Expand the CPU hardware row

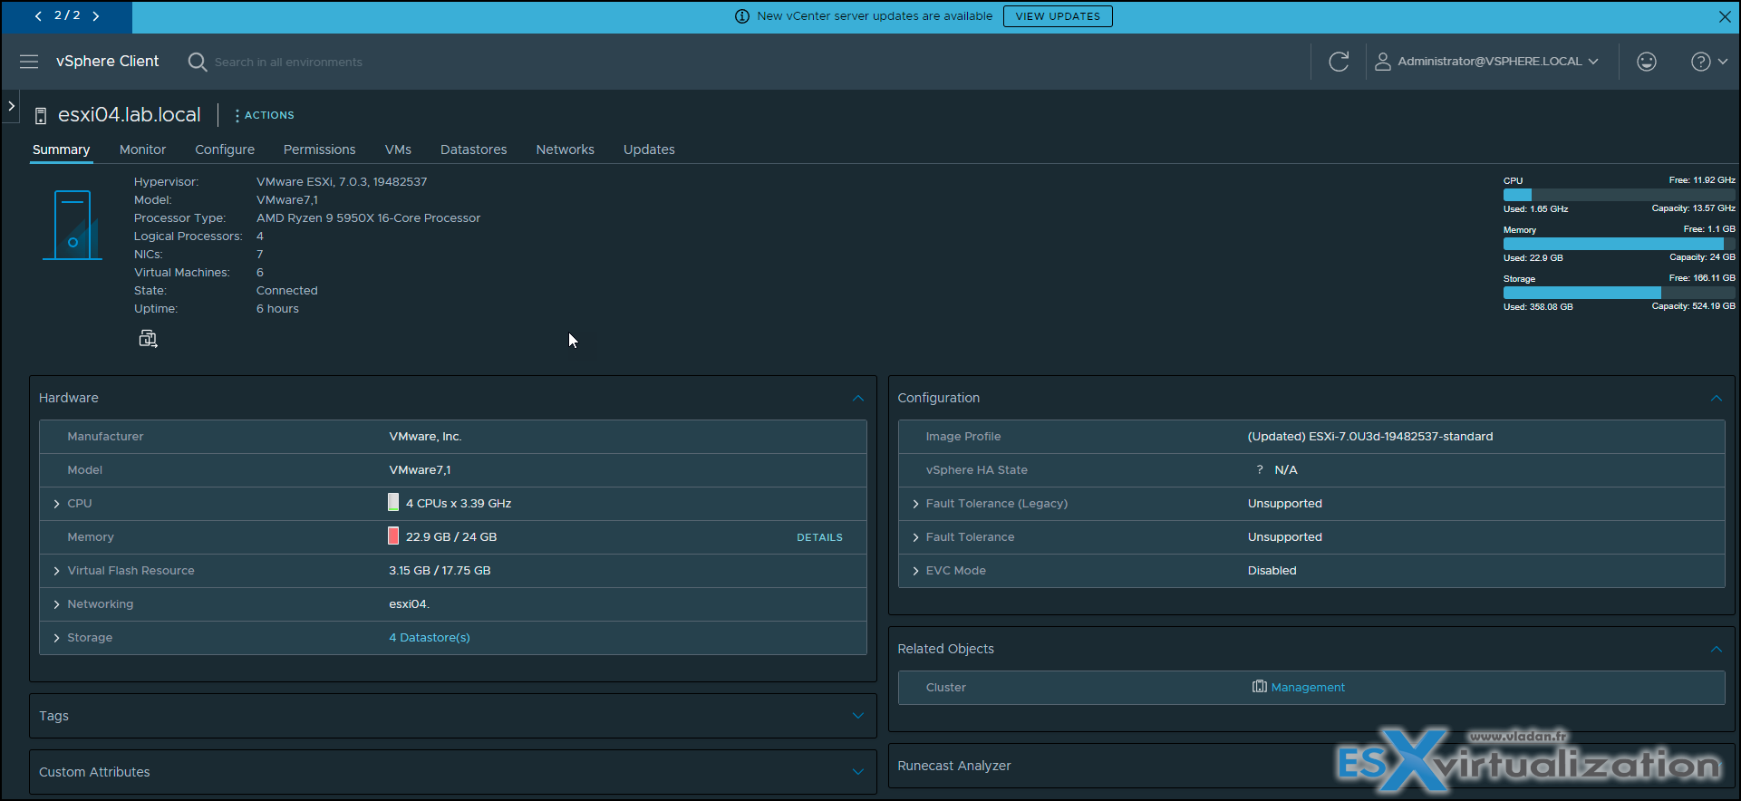57,504
